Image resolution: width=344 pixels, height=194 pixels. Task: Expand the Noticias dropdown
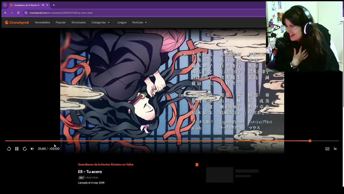click(139, 22)
